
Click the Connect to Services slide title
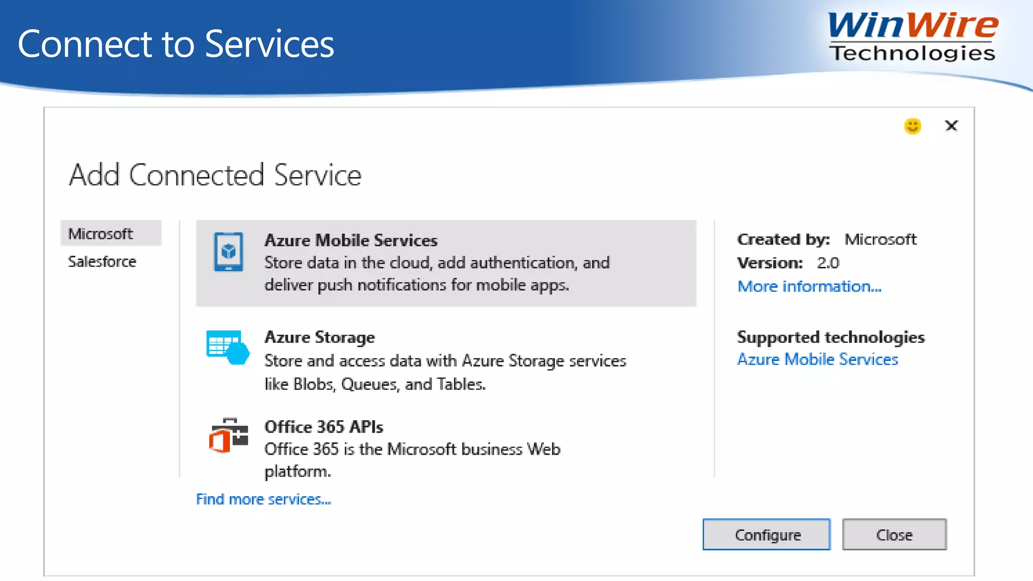point(176,44)
